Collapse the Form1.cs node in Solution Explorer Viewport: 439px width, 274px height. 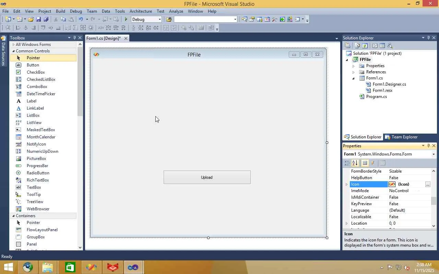coord(353,78)
